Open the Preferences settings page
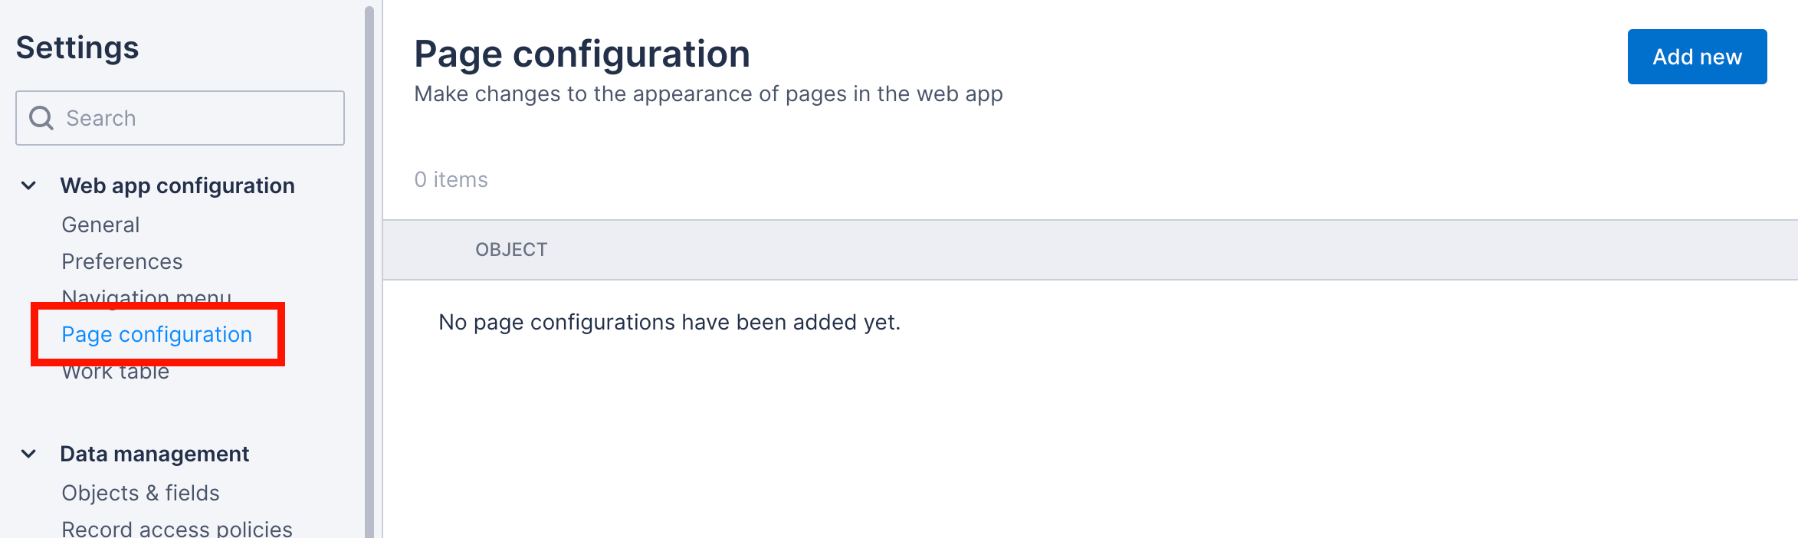The width and height of the screenshot is (1798, 538). (x=122, y=261)
